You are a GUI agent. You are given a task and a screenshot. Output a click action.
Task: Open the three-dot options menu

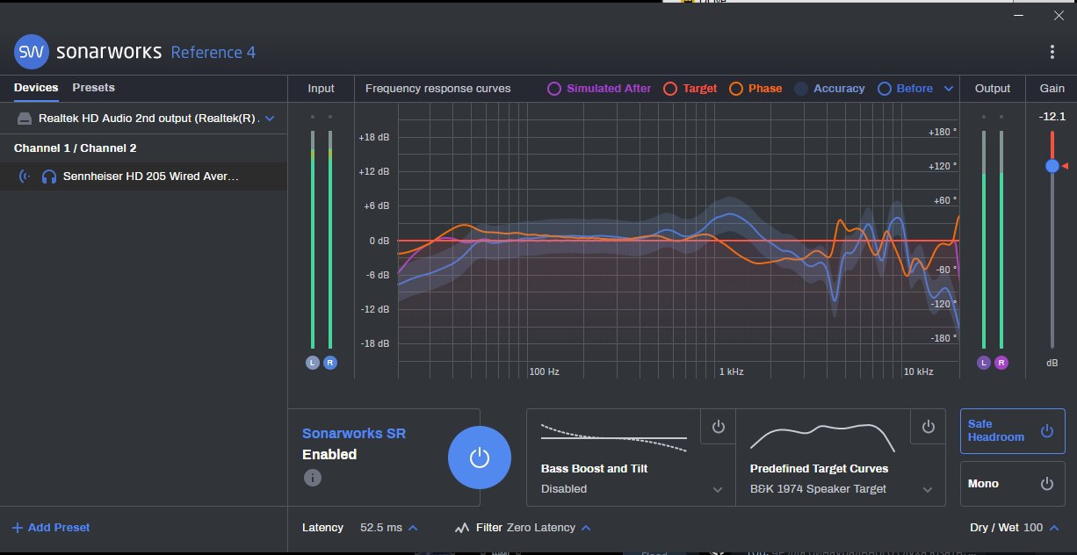tap(1052, 52)
